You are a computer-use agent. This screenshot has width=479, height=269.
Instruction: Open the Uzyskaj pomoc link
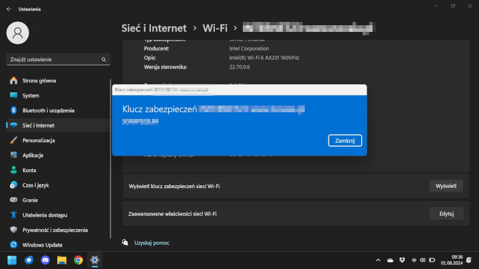152,243
